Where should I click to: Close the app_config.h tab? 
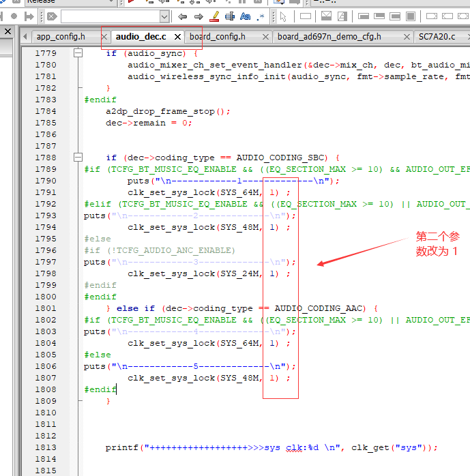click(104, 37)
